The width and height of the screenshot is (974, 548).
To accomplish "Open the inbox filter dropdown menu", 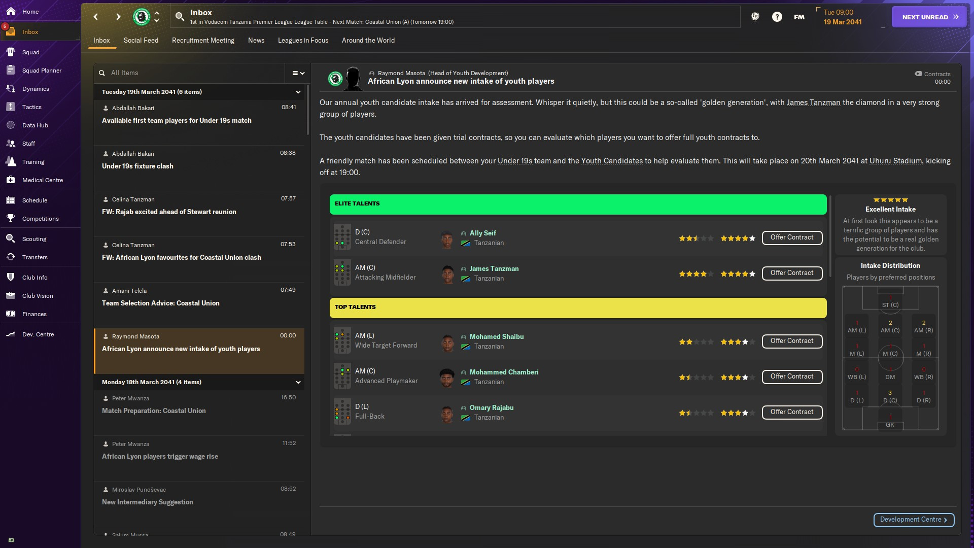I will point(298,73).
